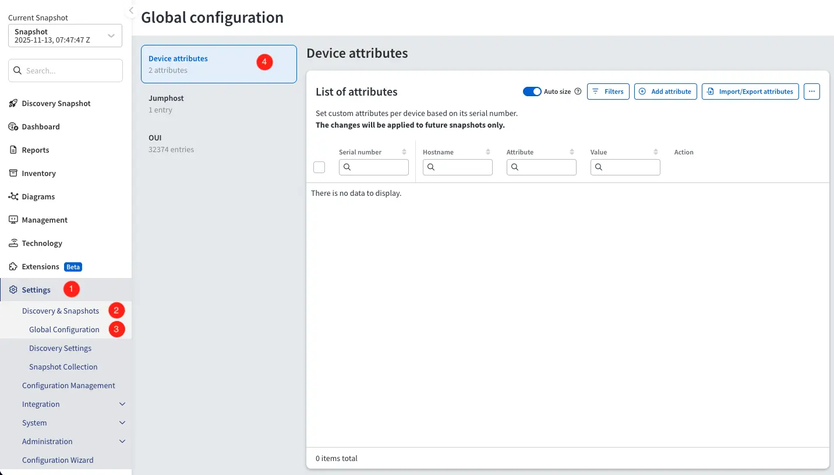Open the Technology section

41,243
